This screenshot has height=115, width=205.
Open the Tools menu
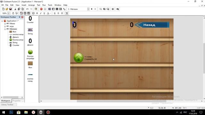(50, 5)
